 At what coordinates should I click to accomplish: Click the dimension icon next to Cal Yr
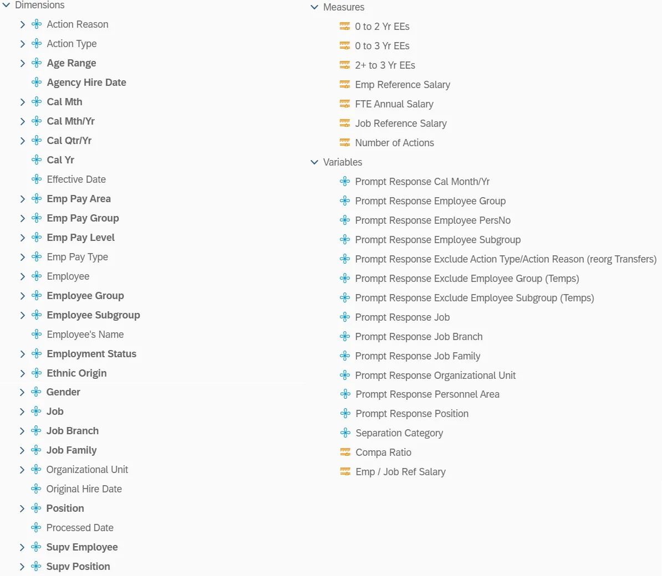(37, 160)
